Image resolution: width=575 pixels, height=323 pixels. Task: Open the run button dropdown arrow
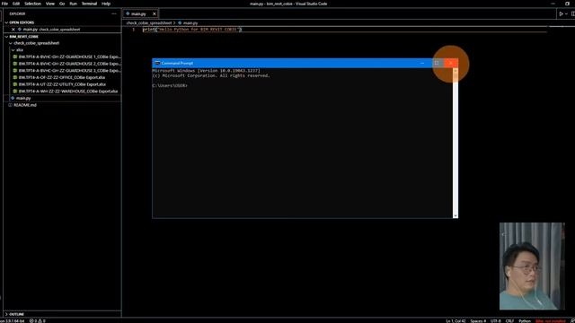tap(567, 14)
